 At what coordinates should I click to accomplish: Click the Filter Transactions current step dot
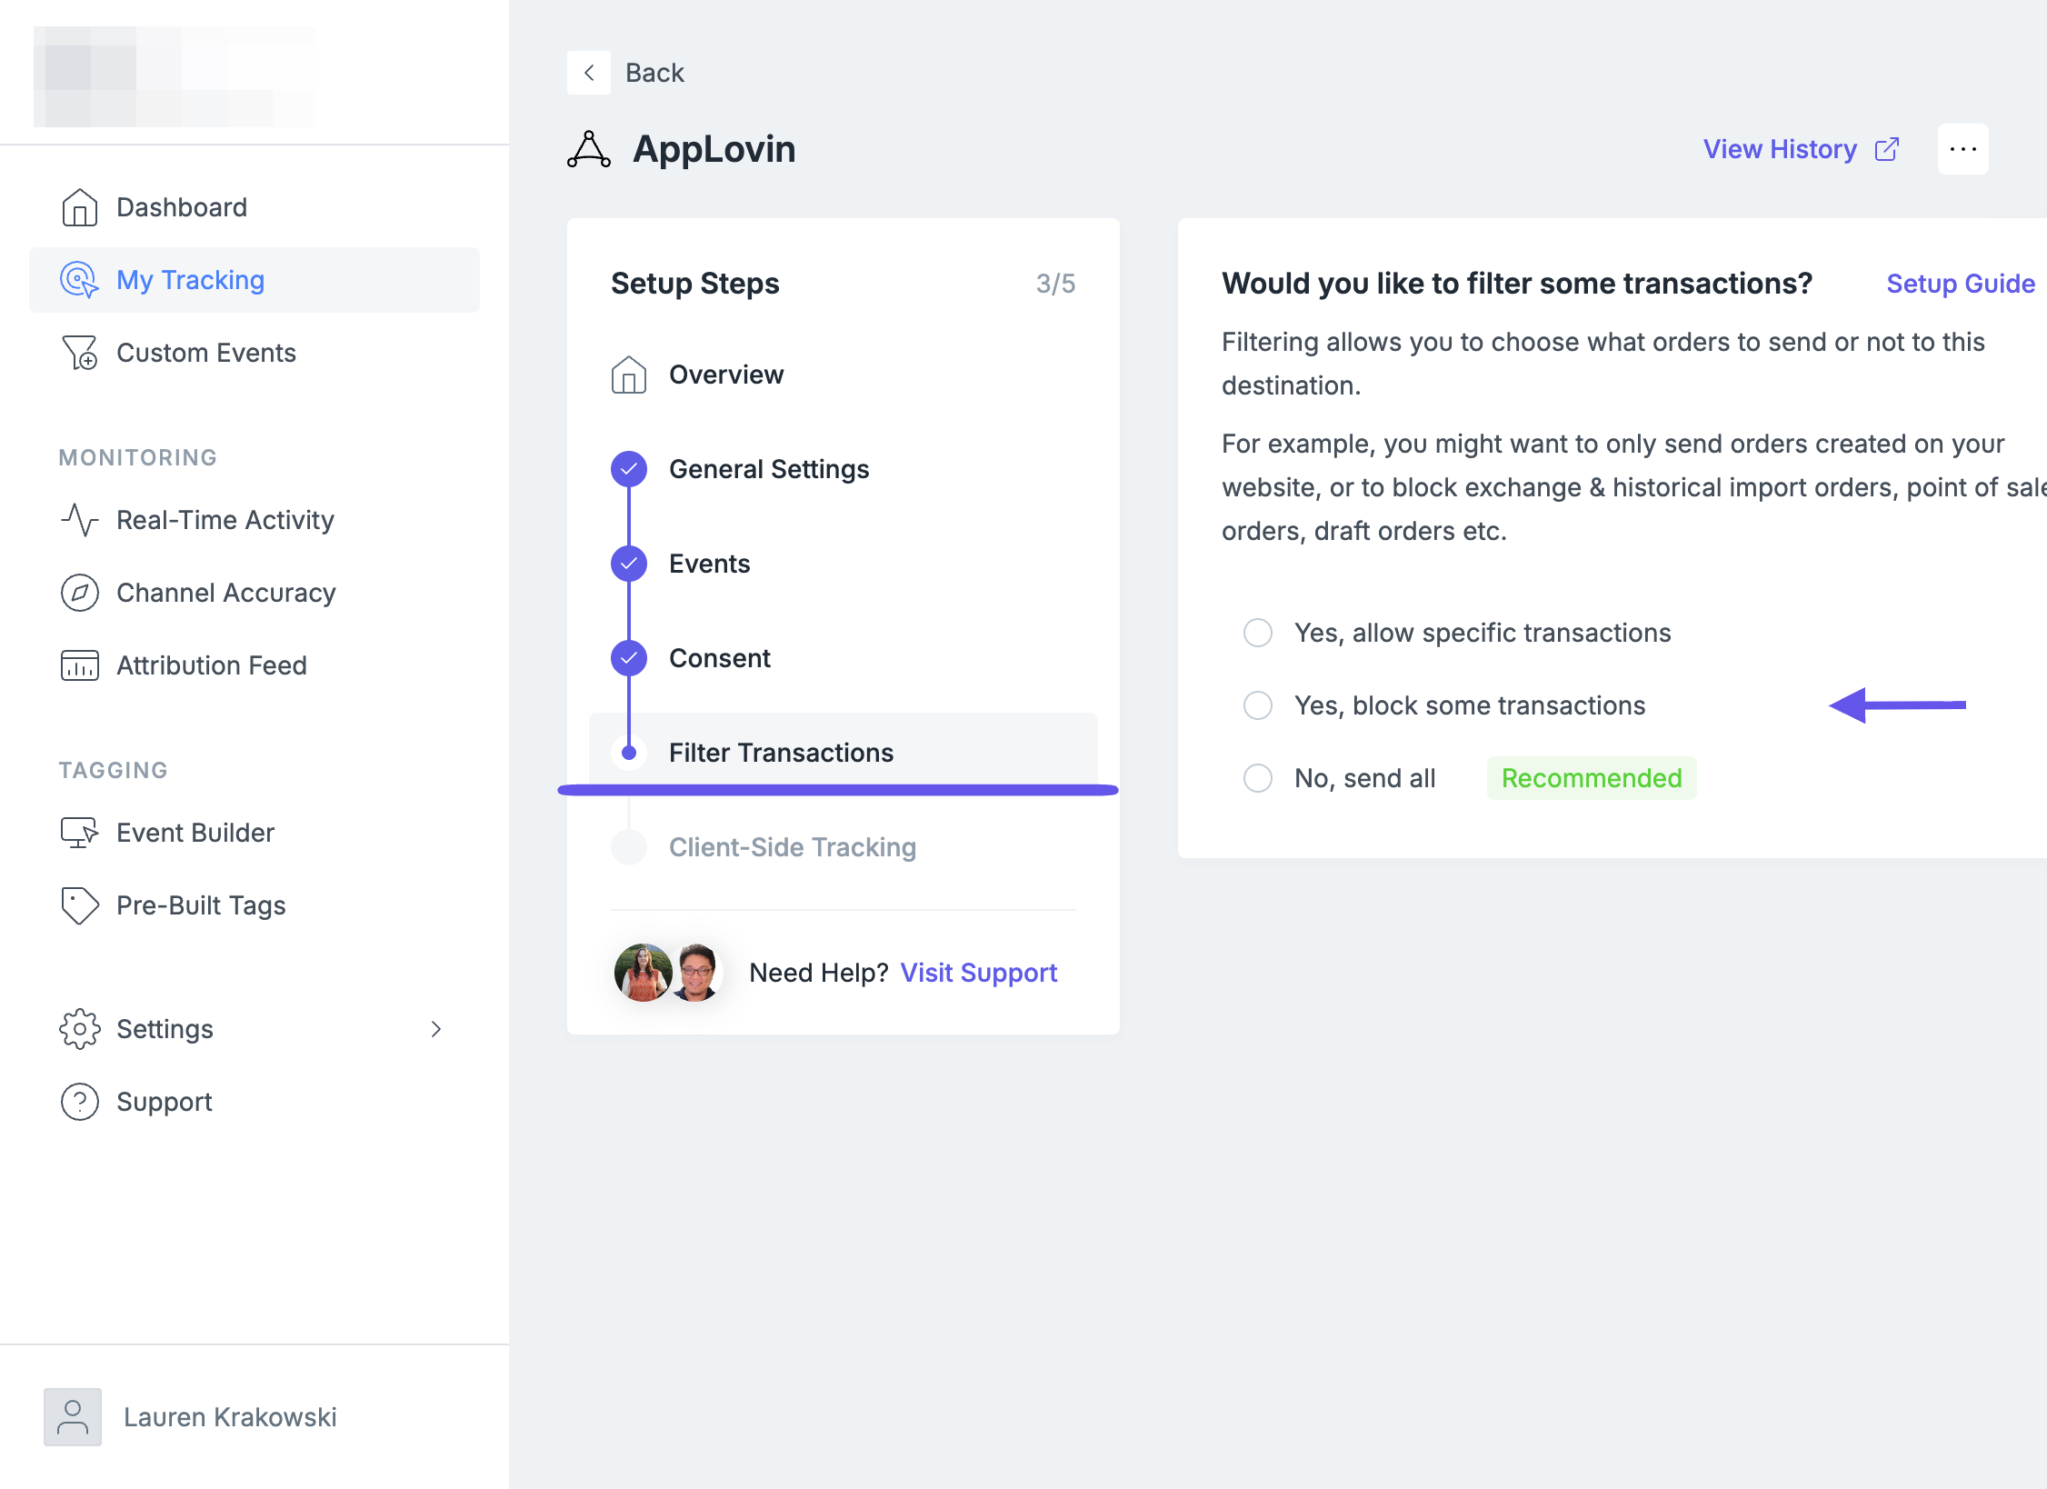(629, 753)
